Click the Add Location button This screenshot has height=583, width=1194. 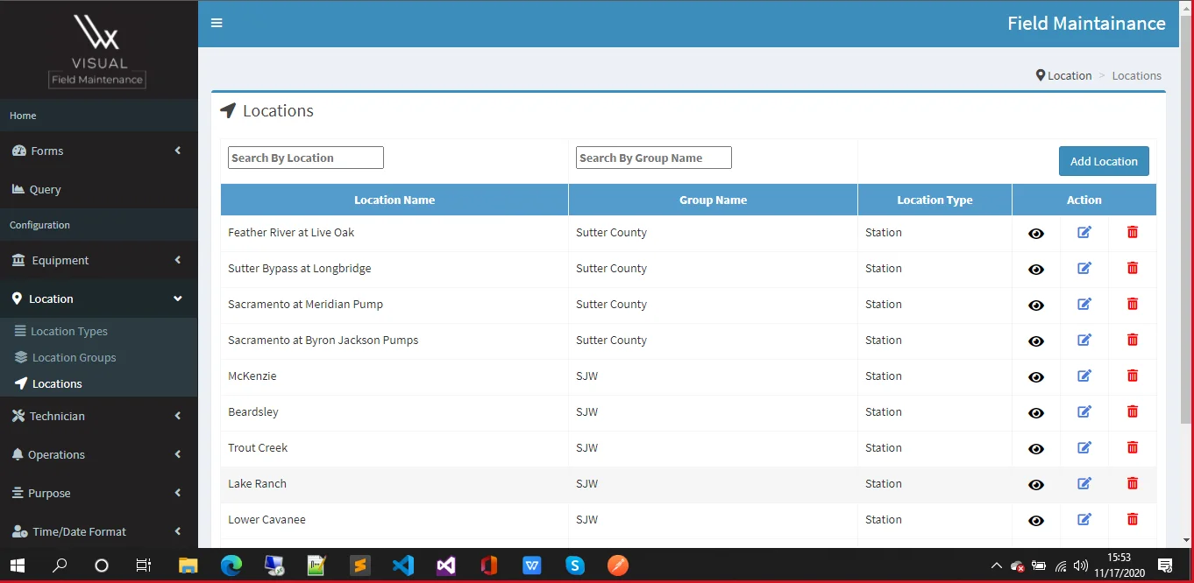coord(1104,161)
